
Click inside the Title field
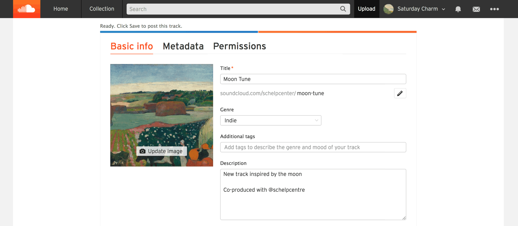[313, 79]
